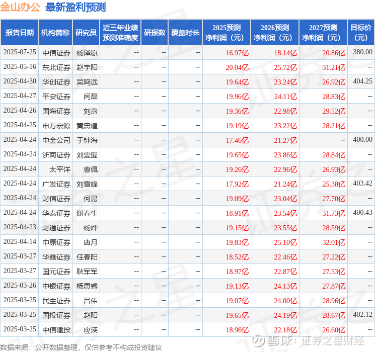Click the 20.04亿 profit value
Viewport: 375px width, 352px height.
(x=237, y=67)
